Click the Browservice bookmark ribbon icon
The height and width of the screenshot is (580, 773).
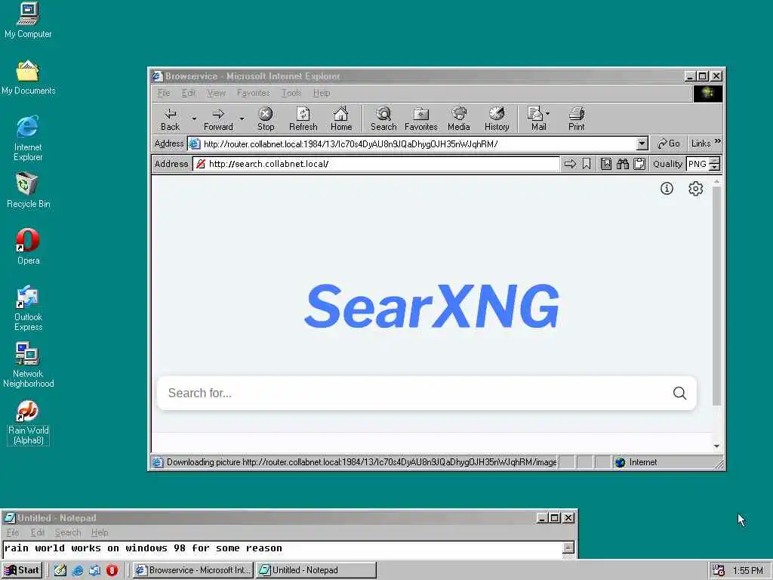coord(586,164)
